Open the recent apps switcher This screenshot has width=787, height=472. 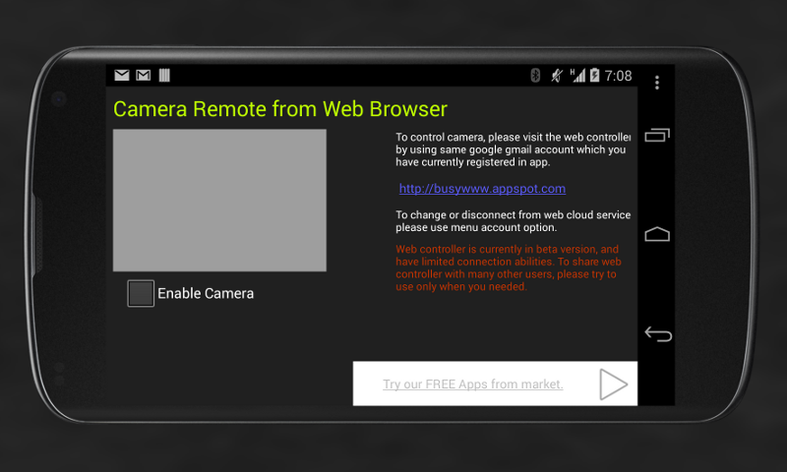click(657, 135)
